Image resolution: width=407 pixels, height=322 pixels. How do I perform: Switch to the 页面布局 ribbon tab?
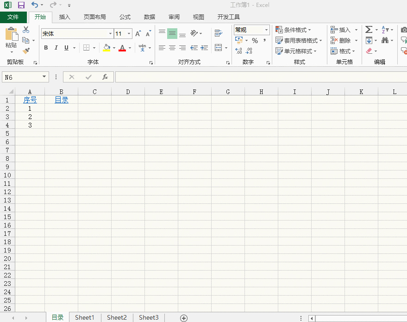click(95, 17)
